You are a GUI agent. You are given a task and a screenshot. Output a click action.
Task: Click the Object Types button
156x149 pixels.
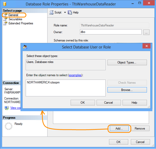click(x=127, y=62)
